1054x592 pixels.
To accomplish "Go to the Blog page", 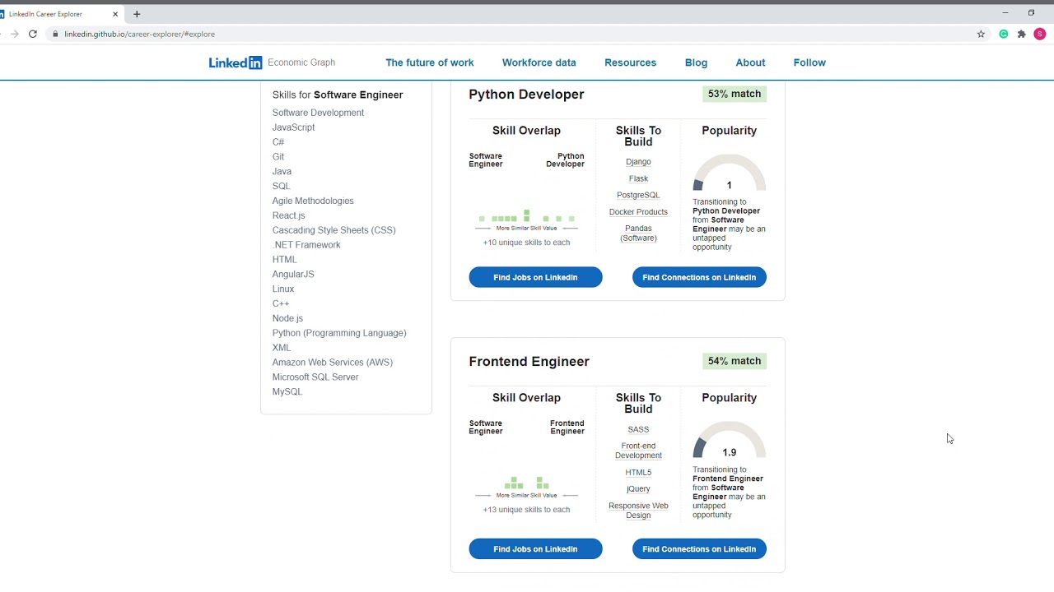I will 696,62.
